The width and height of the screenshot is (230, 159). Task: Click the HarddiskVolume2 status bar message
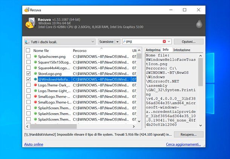pos(98,135)
